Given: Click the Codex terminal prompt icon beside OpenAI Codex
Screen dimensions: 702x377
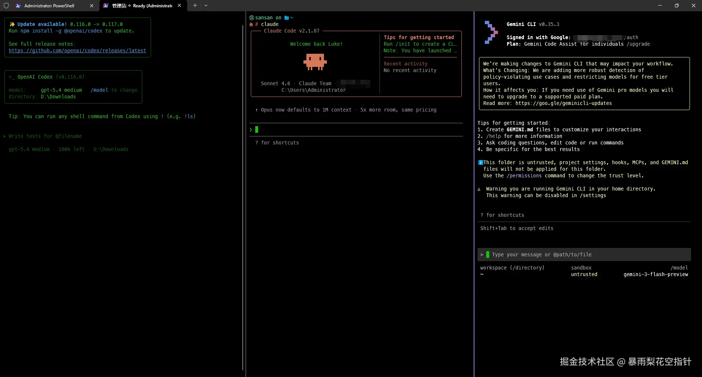Looking at the screenshot, I should (x=12, y=77).
